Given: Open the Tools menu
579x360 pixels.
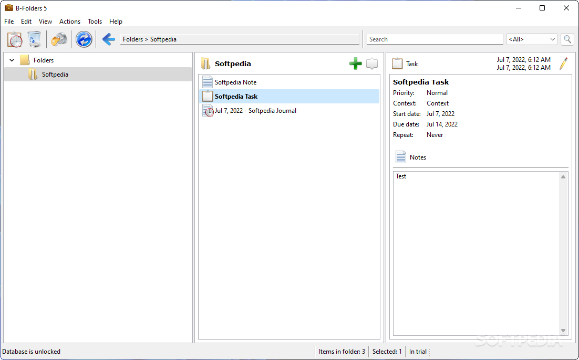Looking at the screenshot, I should [x=95, y=22].
